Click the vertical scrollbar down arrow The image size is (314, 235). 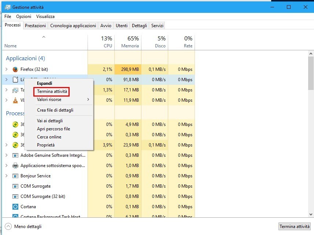[x=311, y=214]
